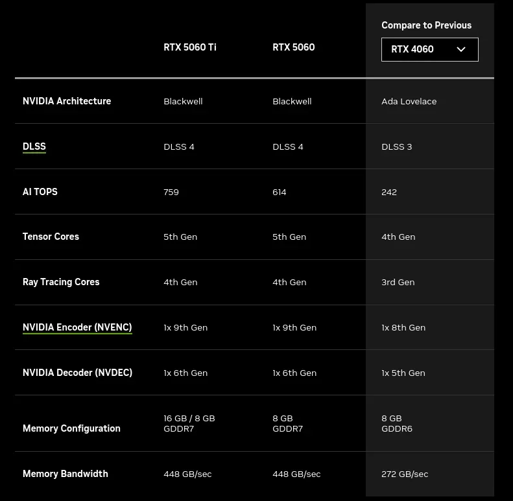Click the Ada Lovelace architecture cell

pyautogui.click(x=409, y=101)
